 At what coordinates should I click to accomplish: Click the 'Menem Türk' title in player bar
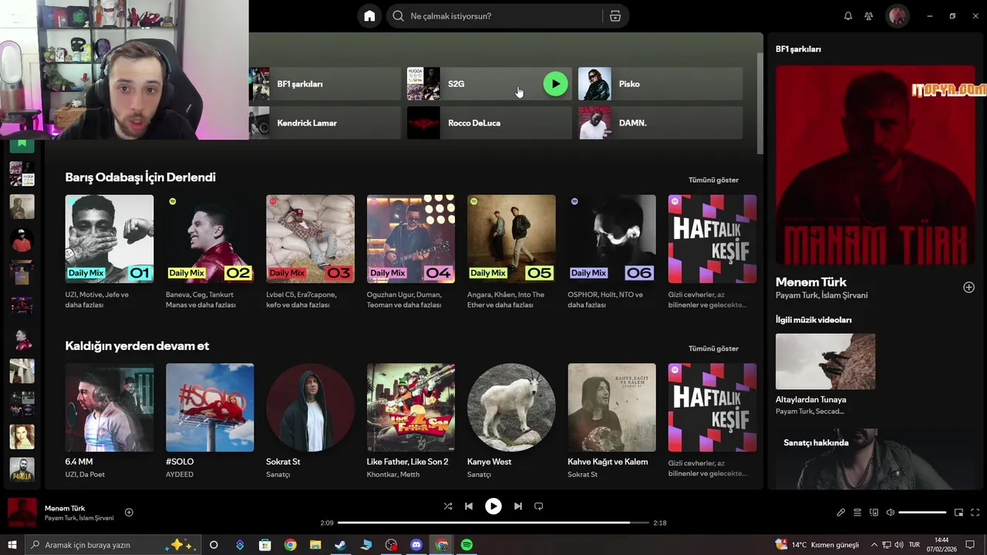65,509
